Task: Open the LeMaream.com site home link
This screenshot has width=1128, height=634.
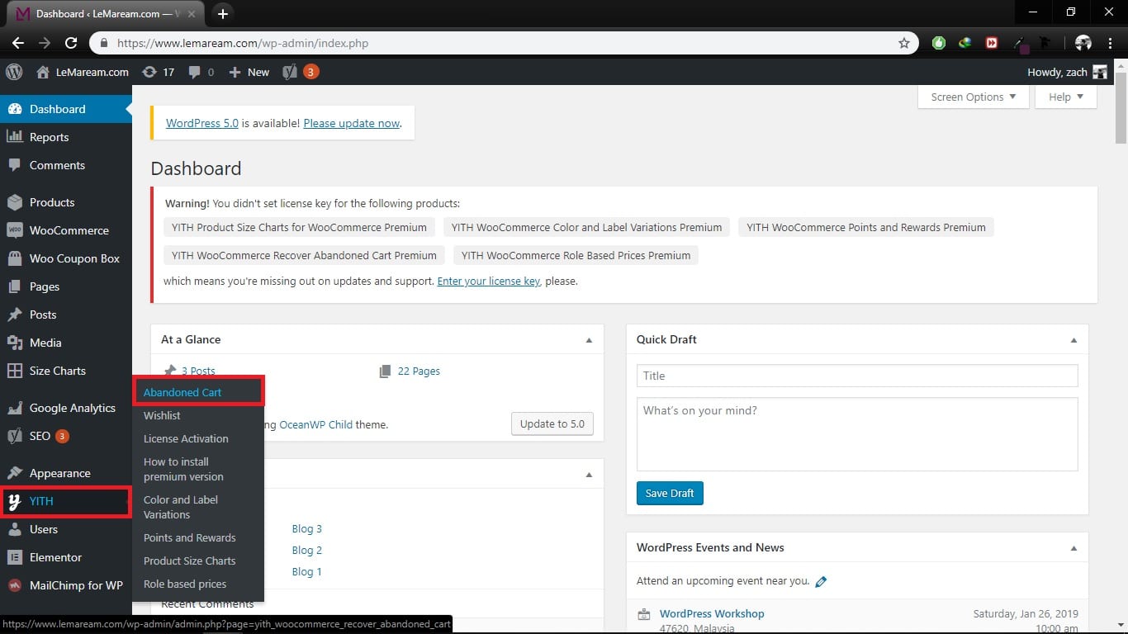Action: click(83, 72)
